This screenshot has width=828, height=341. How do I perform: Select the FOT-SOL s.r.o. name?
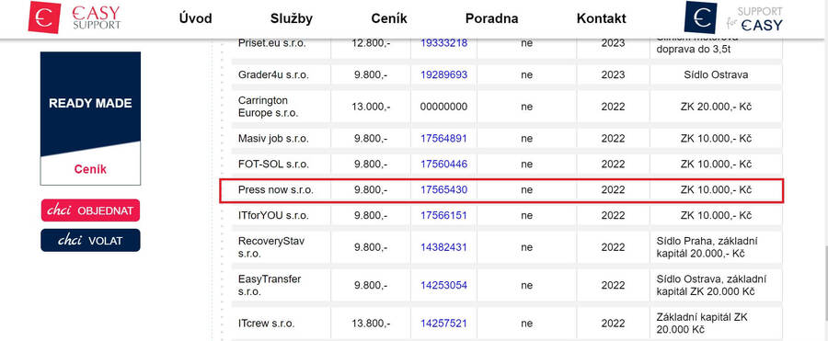pos(273,165)
